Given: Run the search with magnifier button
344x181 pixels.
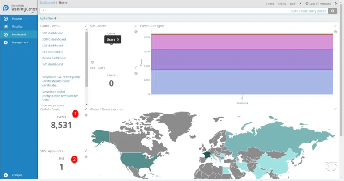Looking at the screenshot, I should coord(333,11).
